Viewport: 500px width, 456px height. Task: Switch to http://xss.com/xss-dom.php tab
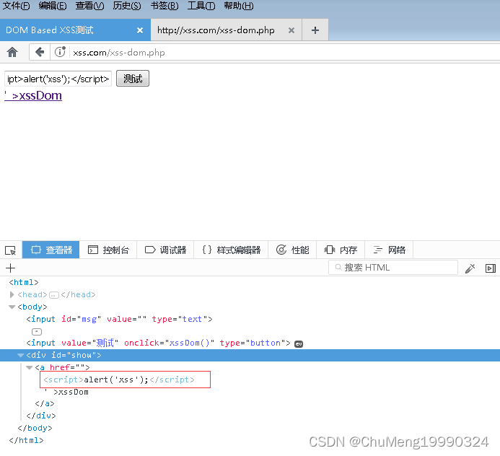[226, 30]
